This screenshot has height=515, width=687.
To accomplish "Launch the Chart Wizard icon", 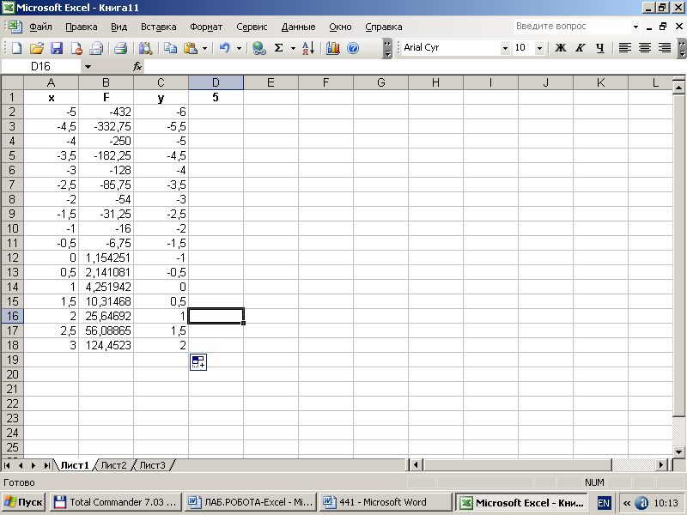I will (333, 48).
